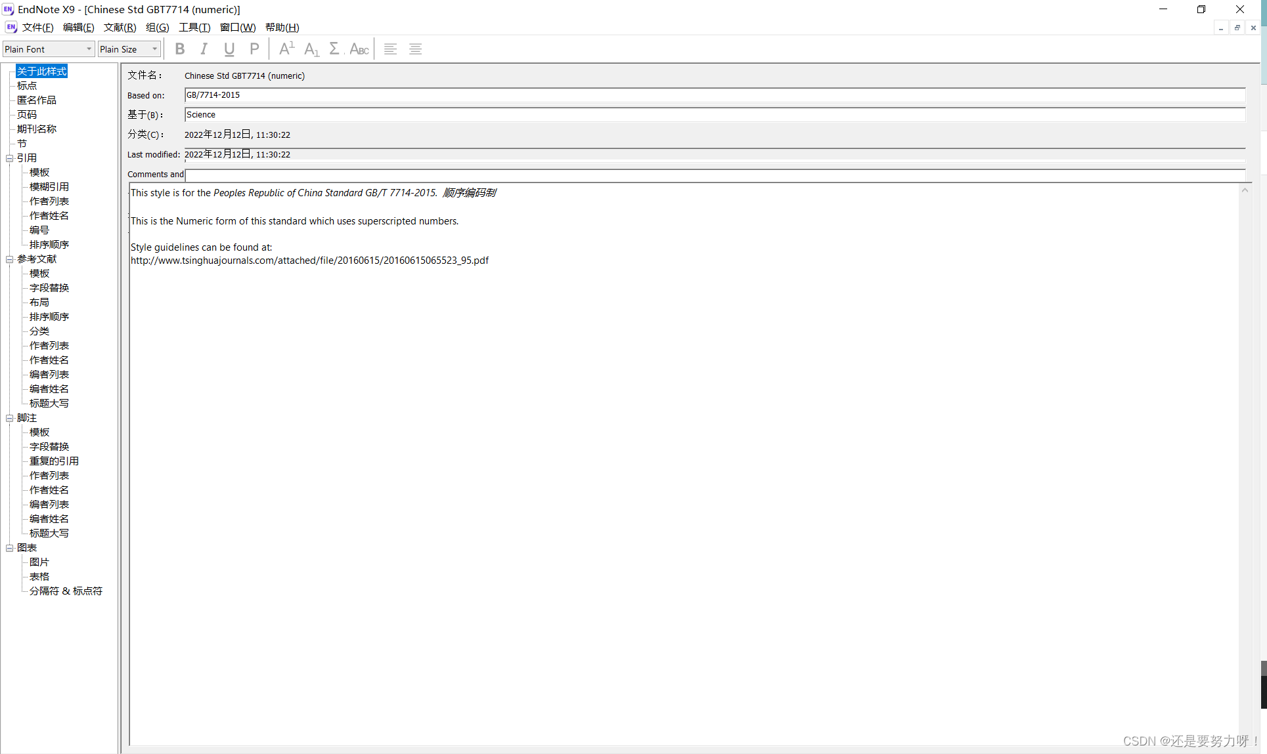Collapse the 引用 tree node
This screenshot has height=754, width=1267.
(10, 158)
